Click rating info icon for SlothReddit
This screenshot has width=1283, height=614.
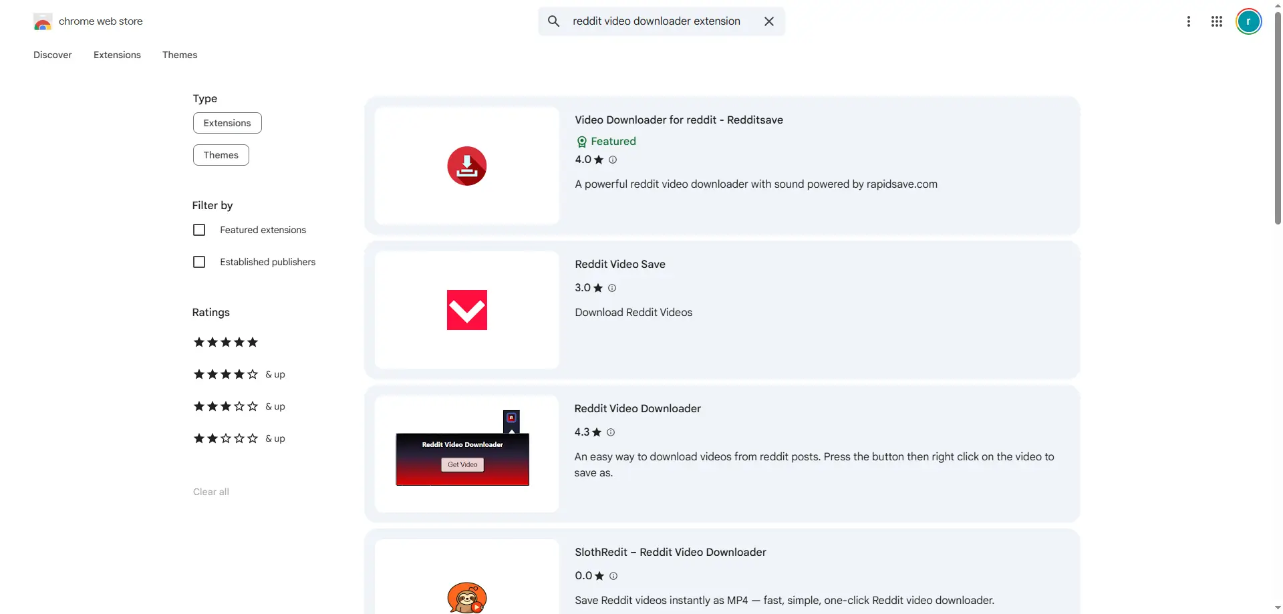coord(613,576)
